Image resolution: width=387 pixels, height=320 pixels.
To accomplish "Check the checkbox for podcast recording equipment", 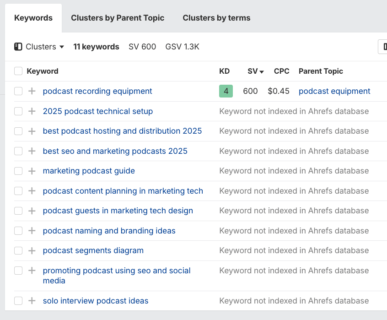I will coord(18,91).
